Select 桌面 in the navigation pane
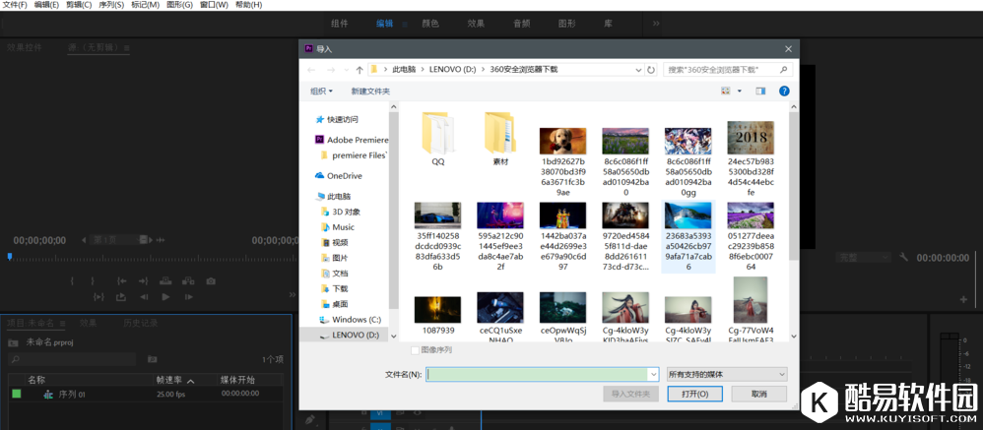Viewport: 983px width, 430px height. [x=334, y=304]
